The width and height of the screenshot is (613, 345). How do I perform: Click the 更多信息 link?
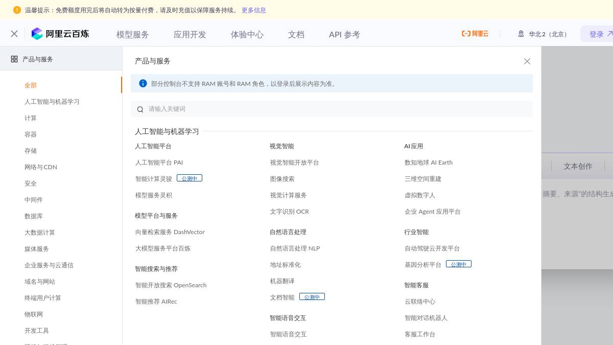[x=254, y=10]
